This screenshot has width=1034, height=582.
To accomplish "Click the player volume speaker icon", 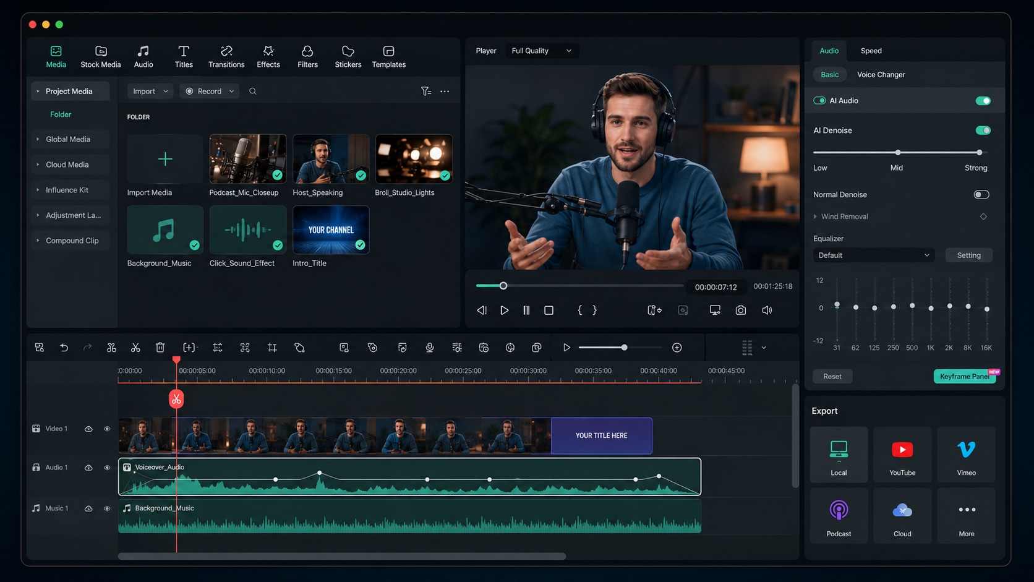I will 767,310.
